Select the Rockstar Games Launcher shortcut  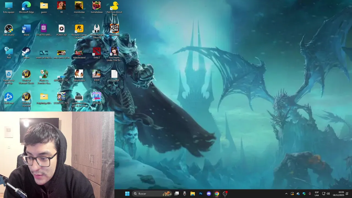tap(79, 31)
